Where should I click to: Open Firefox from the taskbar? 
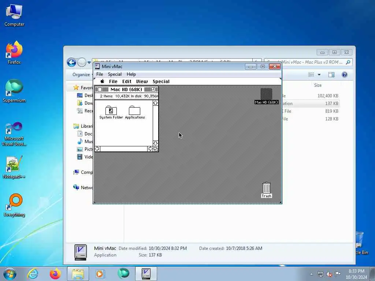click(x=55, y=274)
